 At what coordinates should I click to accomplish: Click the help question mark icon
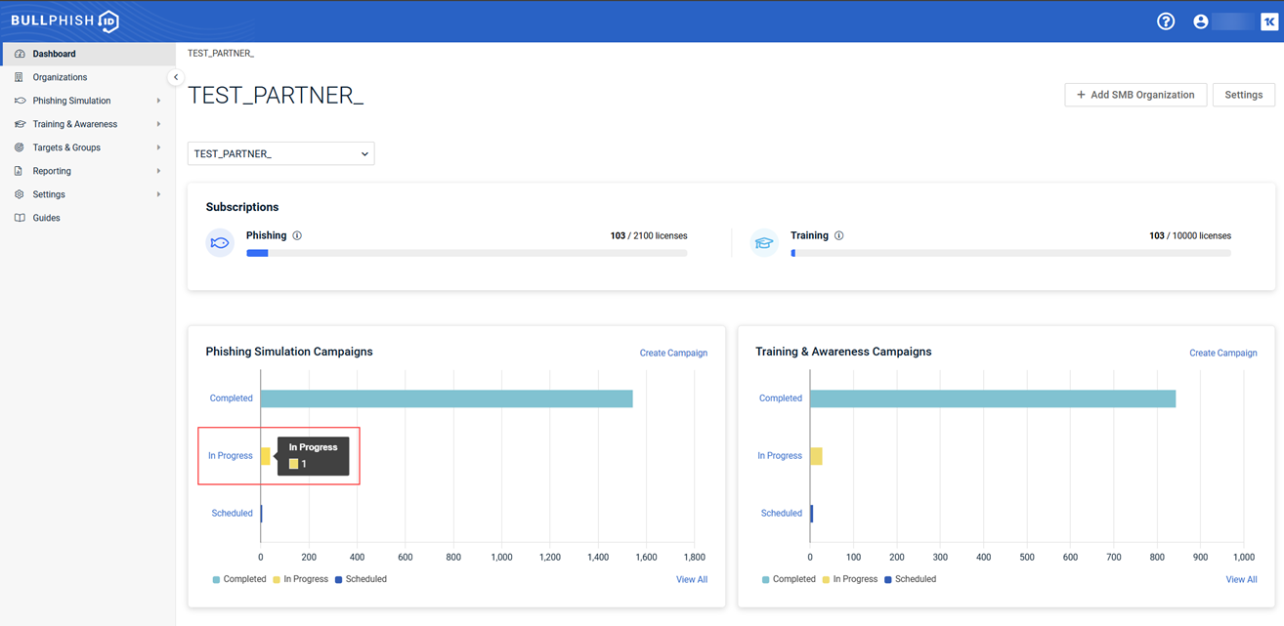[1166, 21]
